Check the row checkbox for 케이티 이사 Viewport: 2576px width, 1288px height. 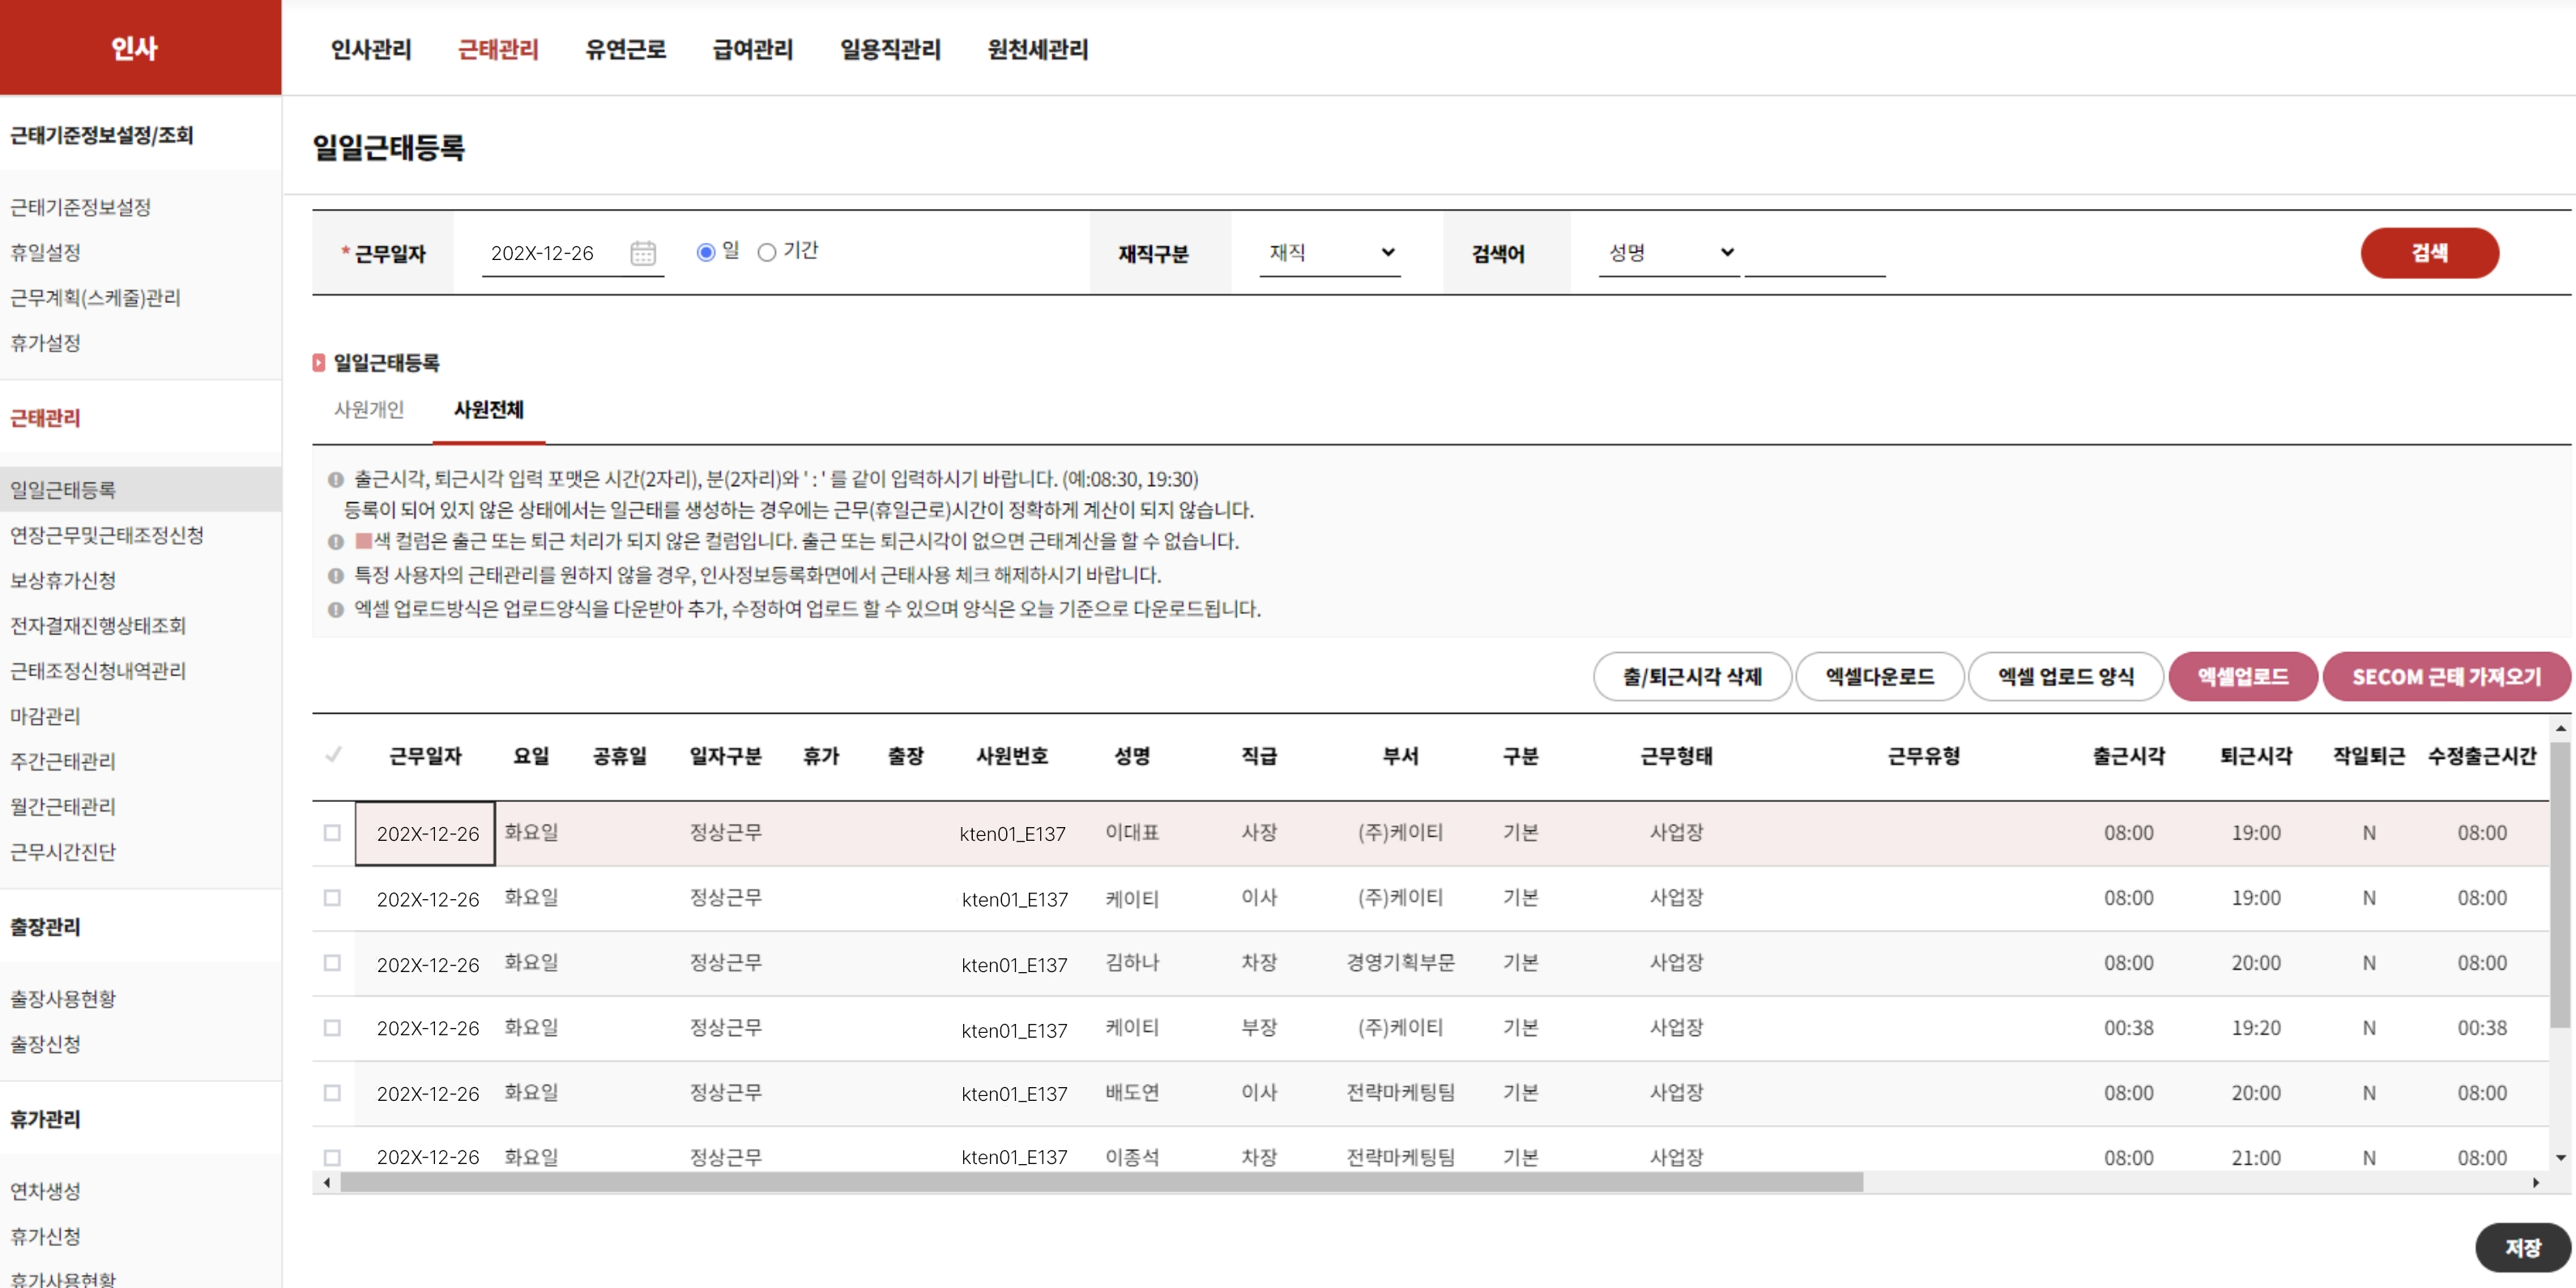(x=332, y=898)
